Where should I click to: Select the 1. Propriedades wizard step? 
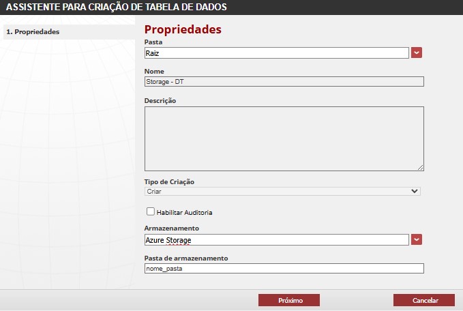click(69, 32)
